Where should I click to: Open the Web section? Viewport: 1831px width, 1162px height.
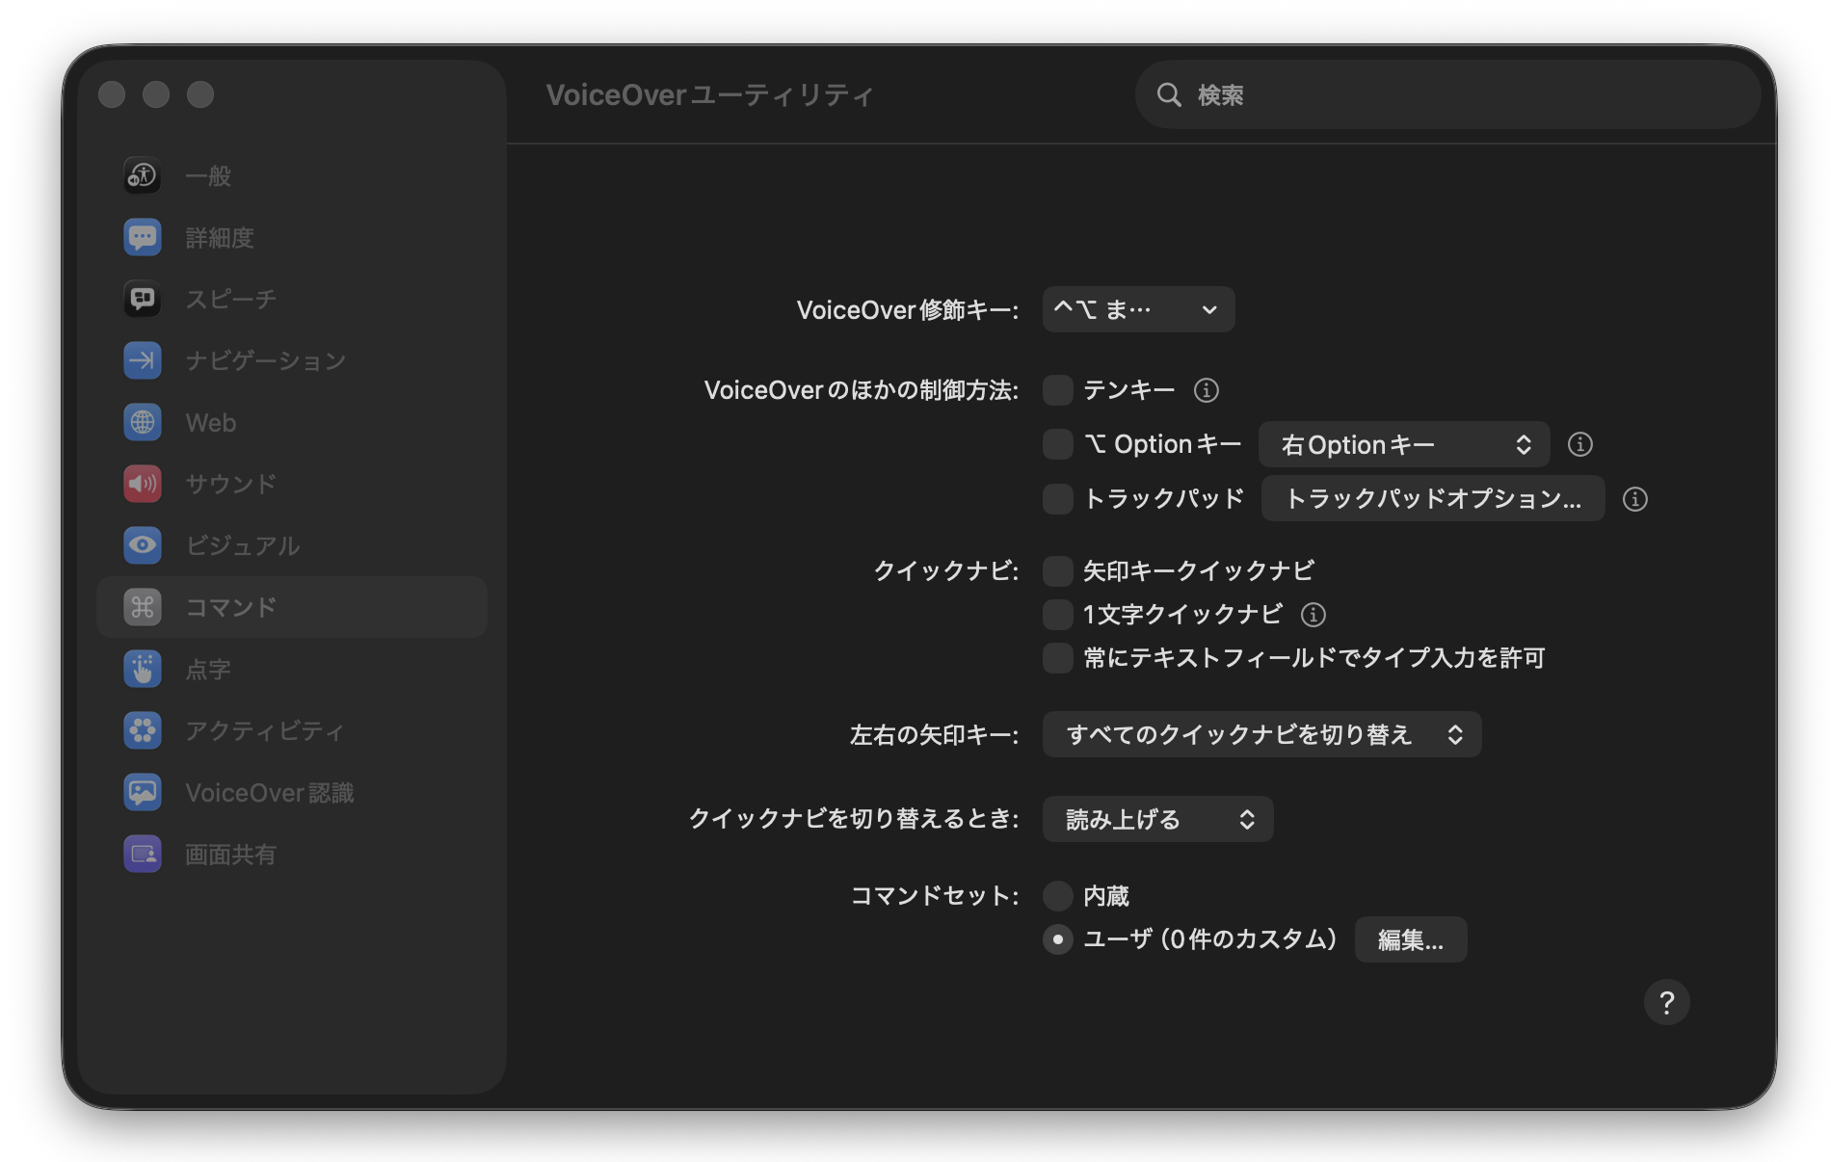click(292, 422)
